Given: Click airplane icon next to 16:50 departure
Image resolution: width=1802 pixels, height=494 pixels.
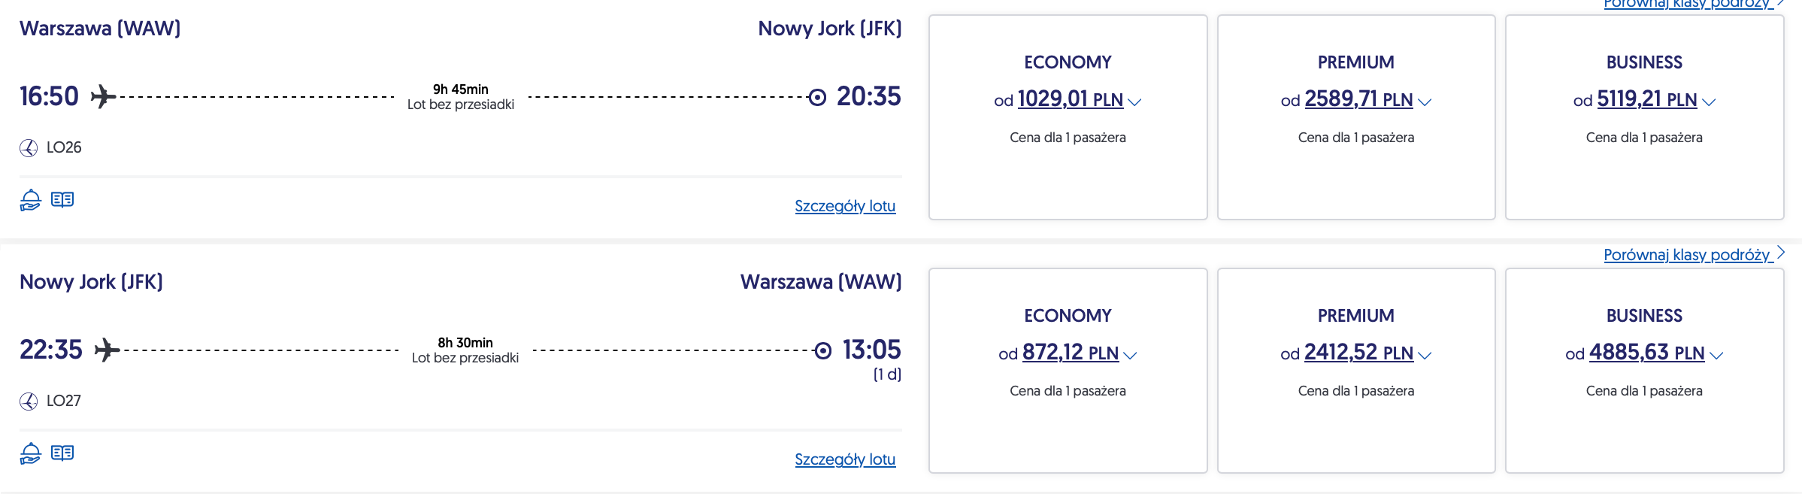Looking at the screenshot, I should pos(104,97).
